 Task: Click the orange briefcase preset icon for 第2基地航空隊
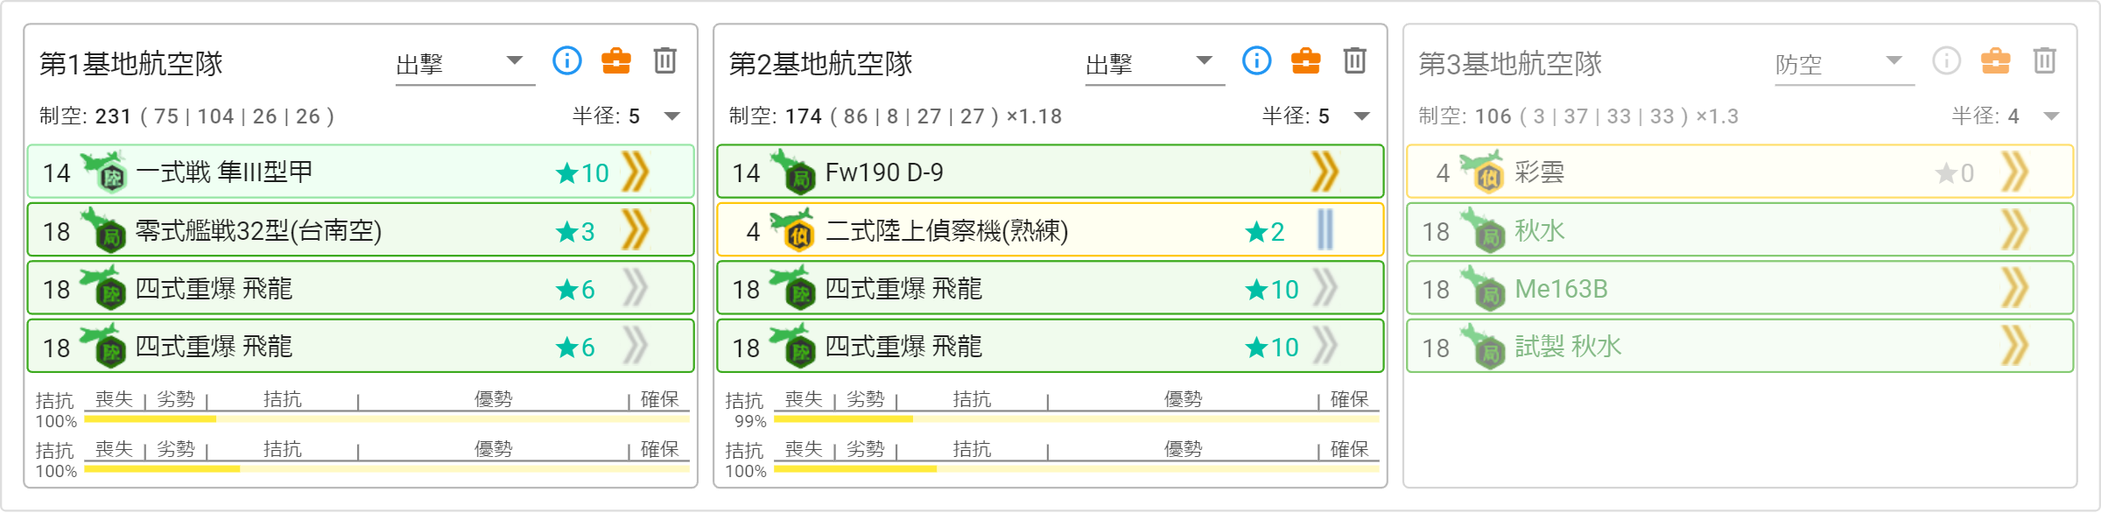[1306, 61]
